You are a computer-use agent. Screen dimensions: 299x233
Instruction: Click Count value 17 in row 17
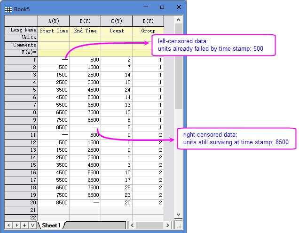point(117,180)
